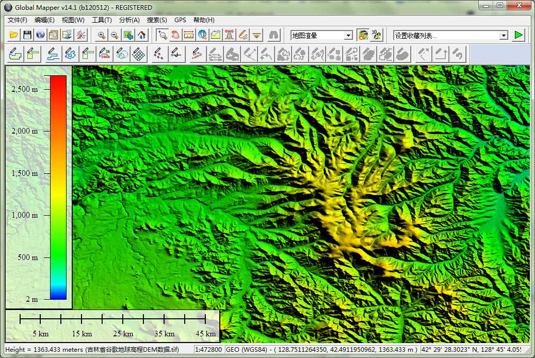The width and height of the screenshot is (535, 358).
Task: Open the 工具(T) menu
Action: [102, 20]
